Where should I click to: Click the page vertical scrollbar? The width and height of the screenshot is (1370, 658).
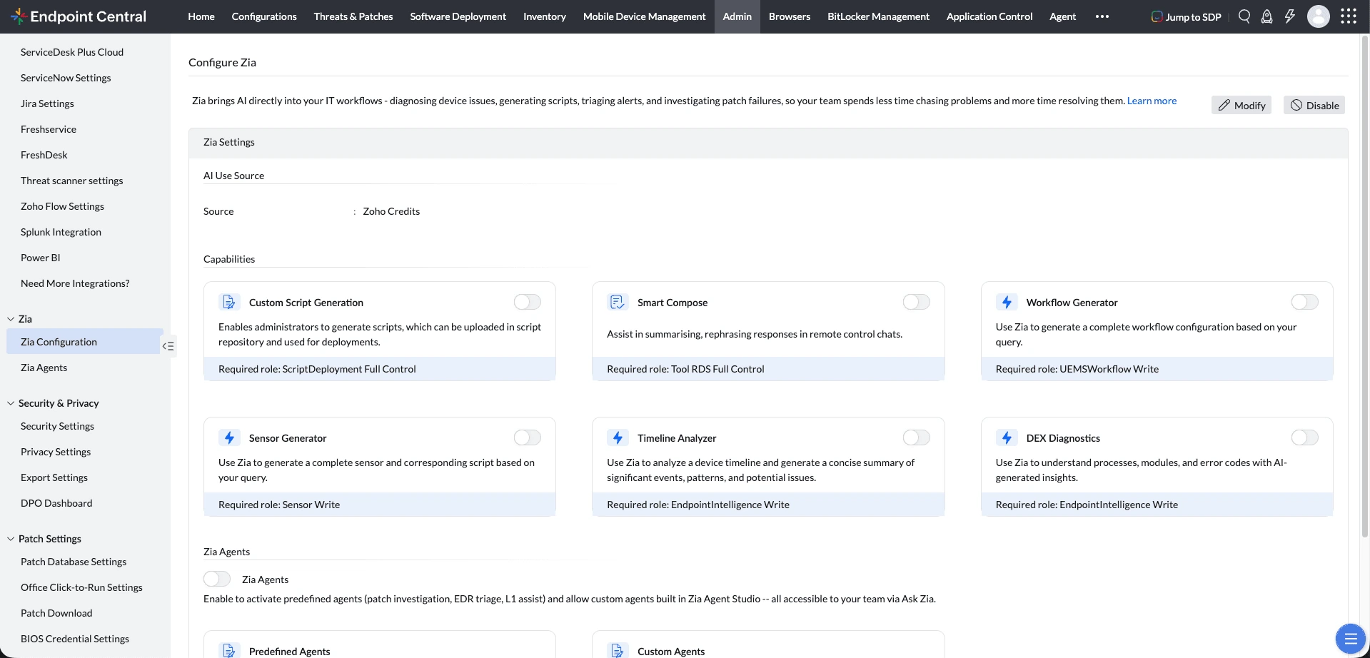tap(1366, 285)
